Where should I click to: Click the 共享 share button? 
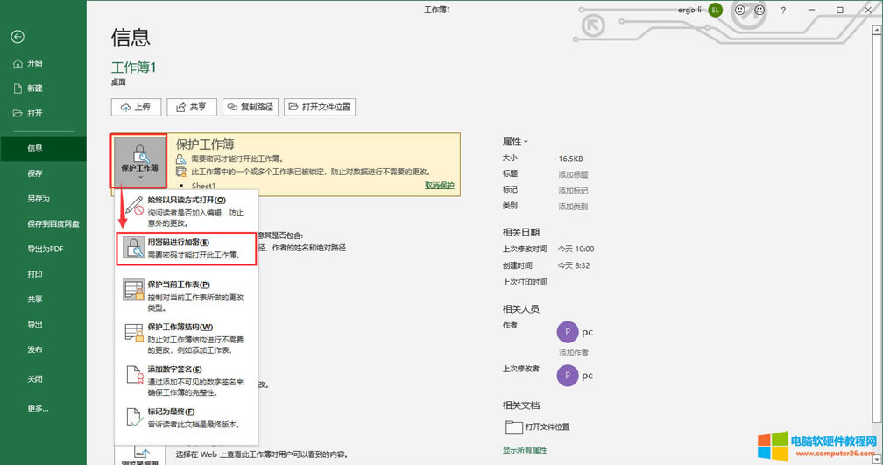click(x=192, y=107)
